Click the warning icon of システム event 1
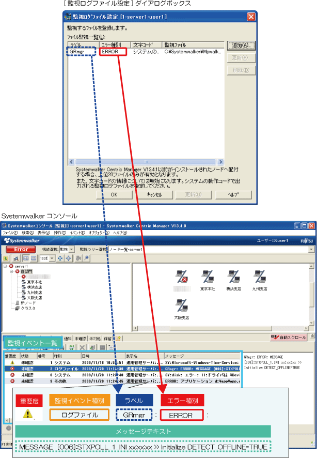 coord(12,362)
